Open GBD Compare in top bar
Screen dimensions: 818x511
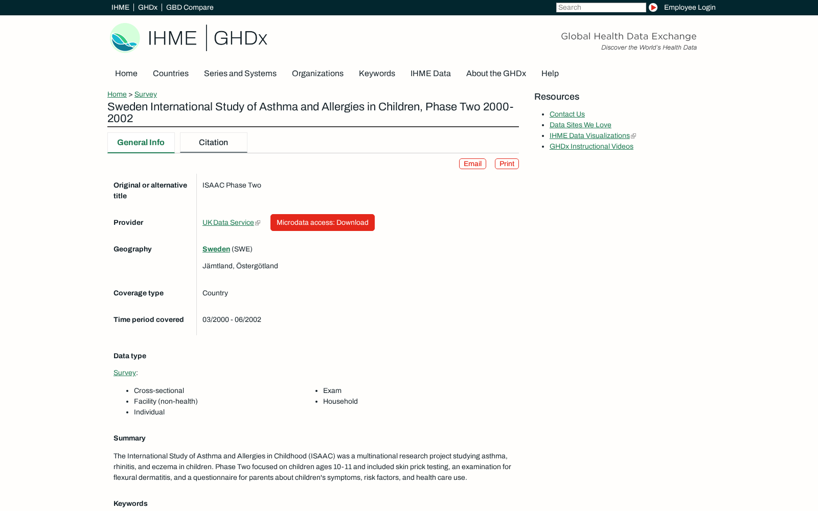point(190,7)
